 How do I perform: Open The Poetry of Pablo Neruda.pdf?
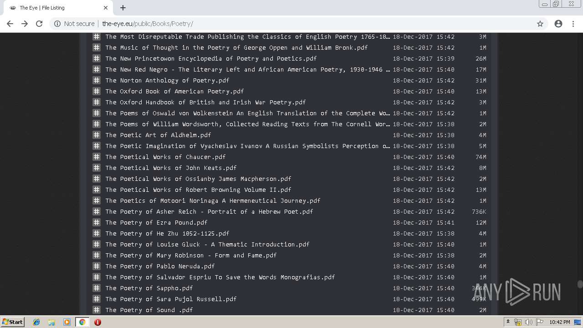coord(160,266)
